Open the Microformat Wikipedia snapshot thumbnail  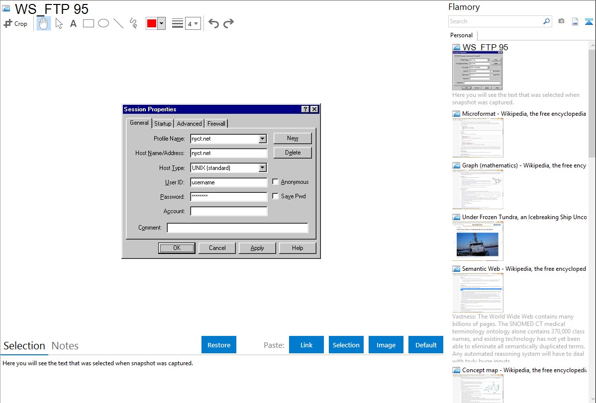click(x=478, y=138)
